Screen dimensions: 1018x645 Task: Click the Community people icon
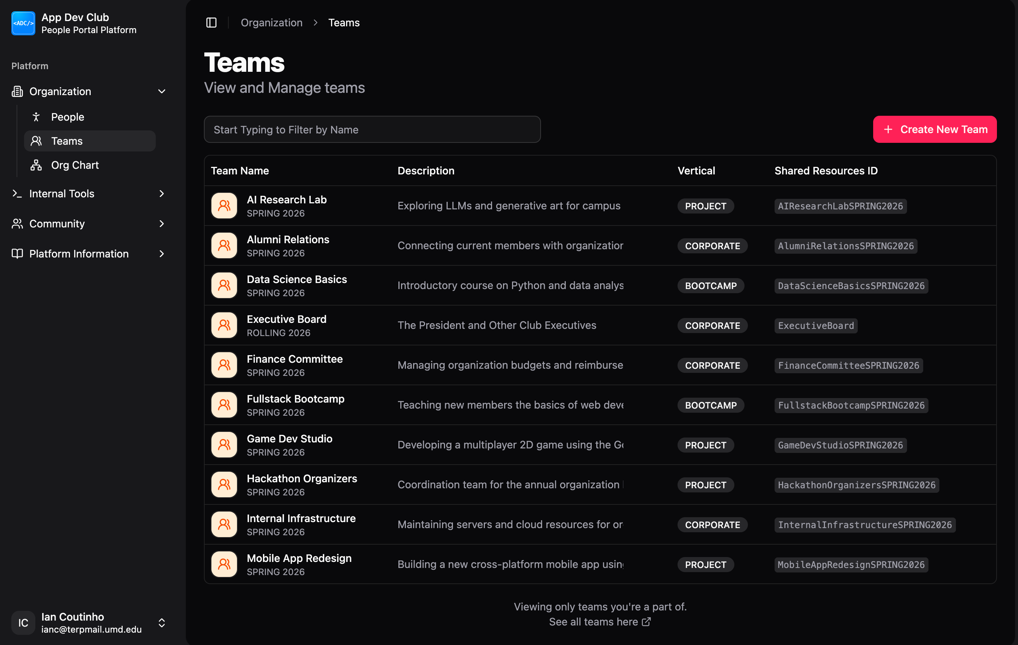click(17, 223)
